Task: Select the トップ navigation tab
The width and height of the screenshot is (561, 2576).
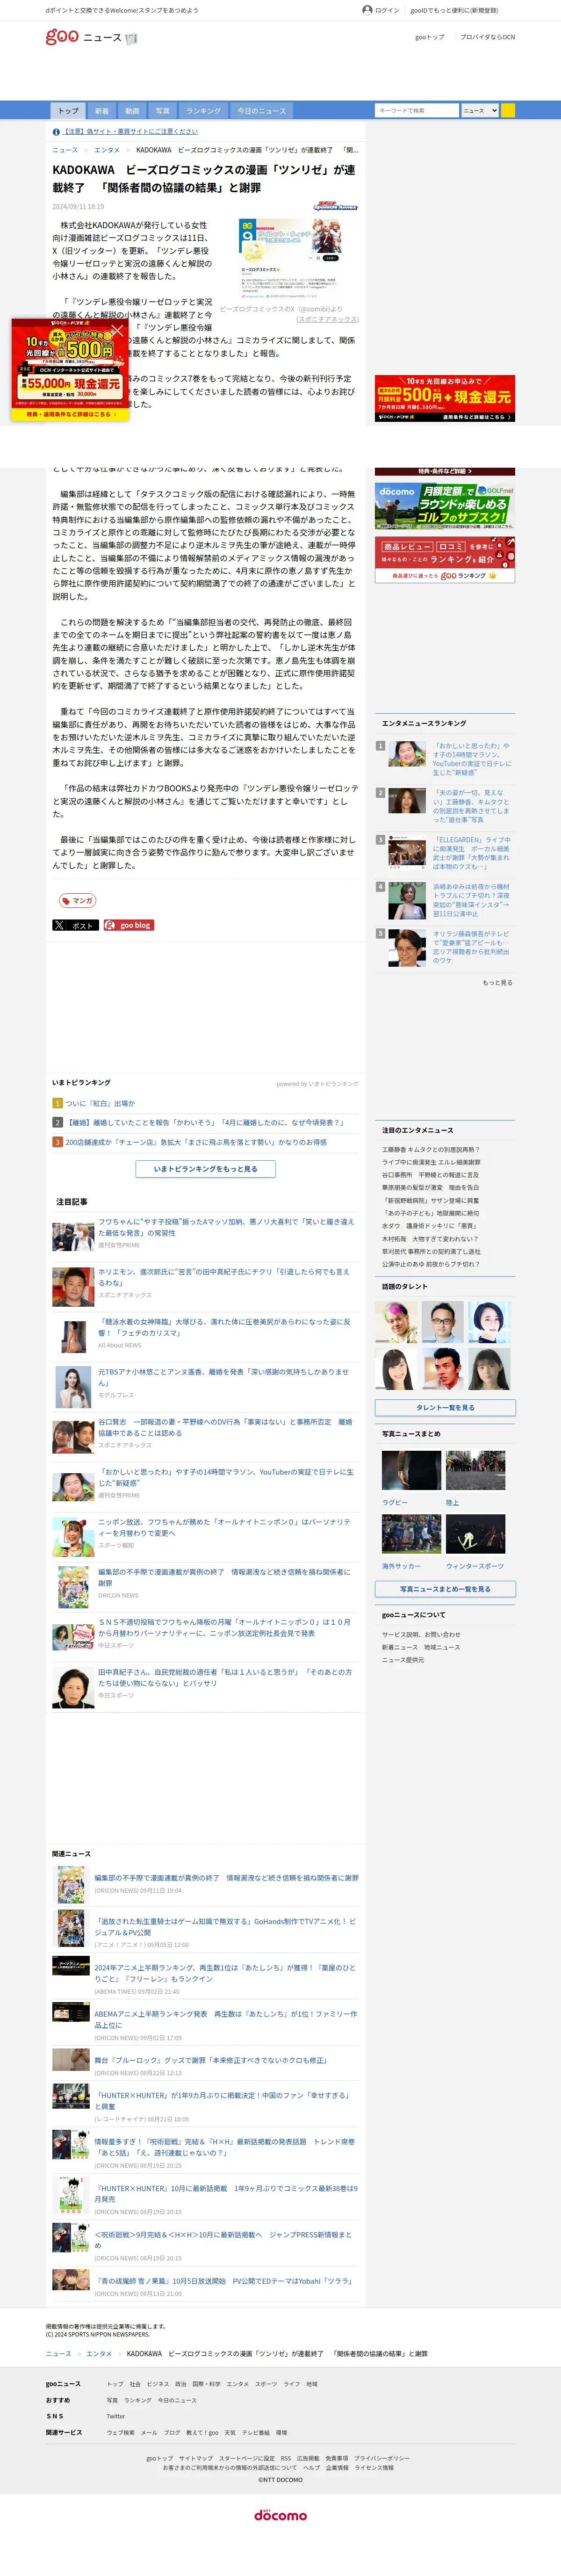Action: pyautogui.click(x=68, y=111)
